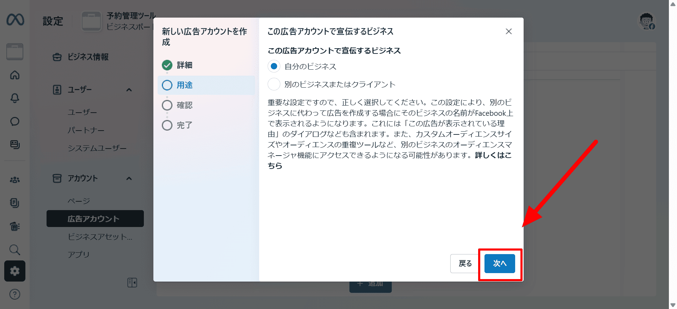Click the アカウント section header
Image resolution: width=677 pixels, height=309 pixels.
pyautogui.click(x=93, y=178)
